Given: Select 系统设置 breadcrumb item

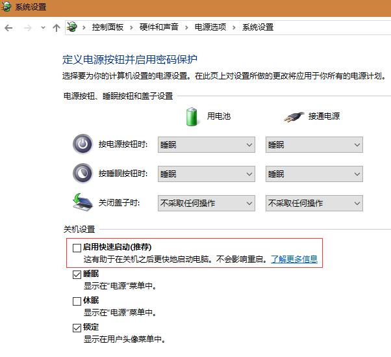Looking at the screenshot, I should tap(258, 27).
